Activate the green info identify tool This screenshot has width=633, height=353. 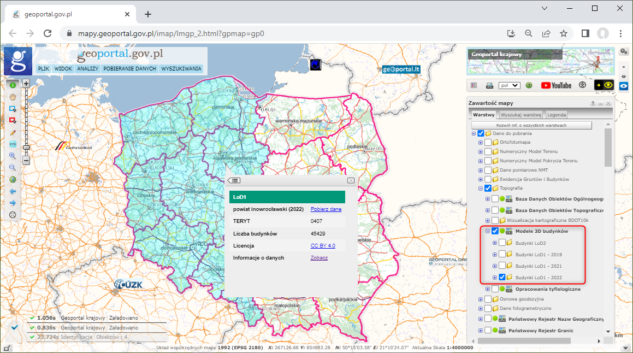click(x=13, y=85)
